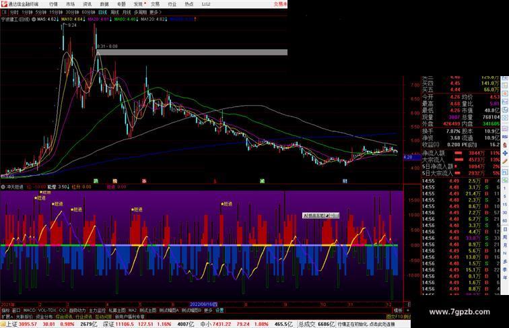Switch chart to 分时 period

[14, 12]
